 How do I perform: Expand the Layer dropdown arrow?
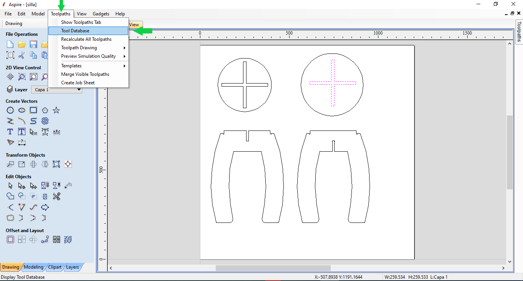coord(79,90)
